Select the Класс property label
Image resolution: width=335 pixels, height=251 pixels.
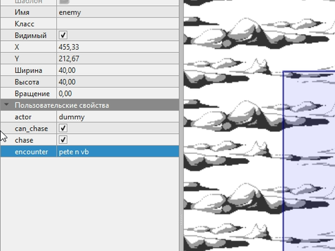24,23
